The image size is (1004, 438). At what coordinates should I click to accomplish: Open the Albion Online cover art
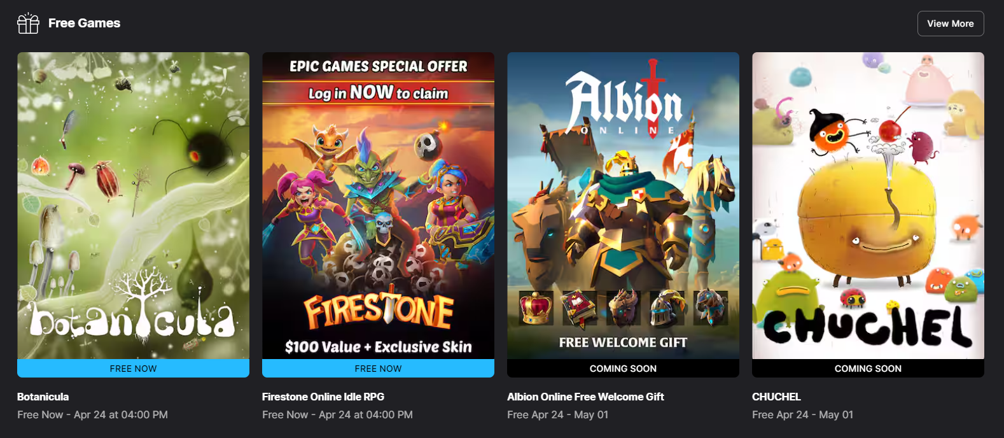pos(623,206)
